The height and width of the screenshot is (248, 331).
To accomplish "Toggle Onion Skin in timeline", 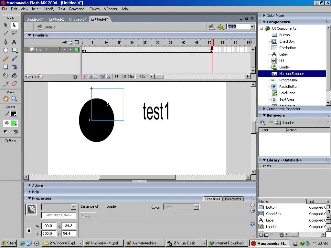I will click(x=91, y=76).
